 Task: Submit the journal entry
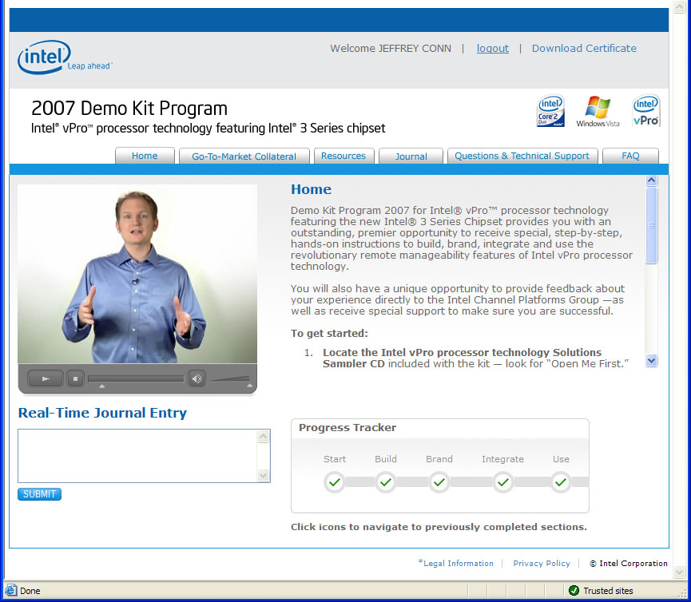coord(39,494)
